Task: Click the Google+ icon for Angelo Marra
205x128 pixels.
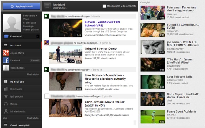Action: tap(6, 53)
